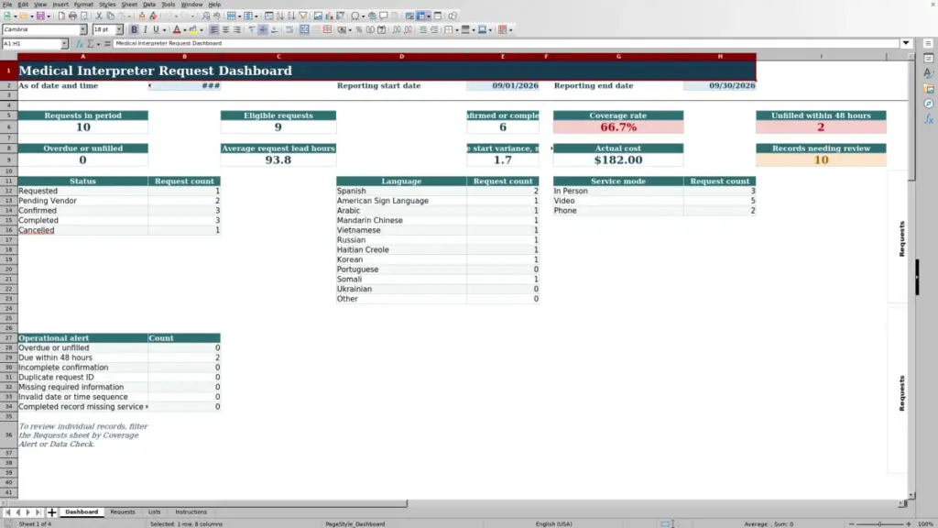938x528 pixels.
Task: Switch to the Instructions sheet tab
Action: point(191,512)
